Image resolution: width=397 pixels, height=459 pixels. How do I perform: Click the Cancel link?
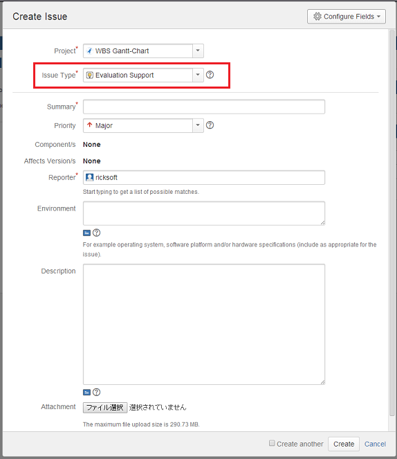click(x=375, y=444)
